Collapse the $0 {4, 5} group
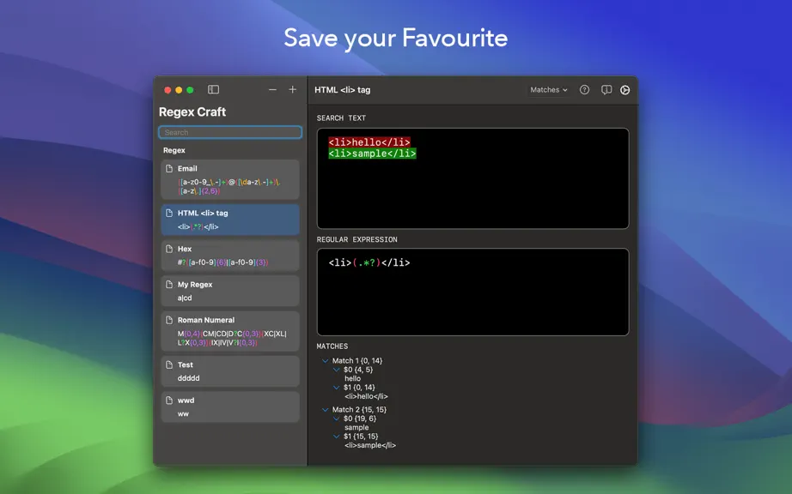Screen dimensions: 792x494 pos(337,370)
